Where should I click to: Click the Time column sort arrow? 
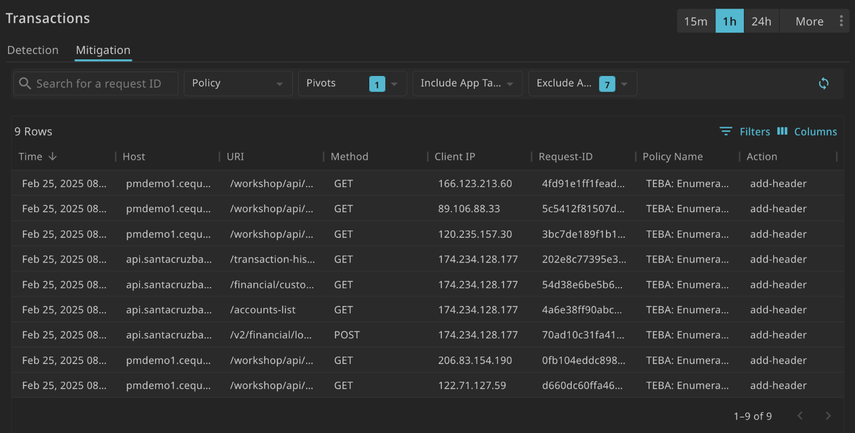pyautogui.click(x=52, y=157)
